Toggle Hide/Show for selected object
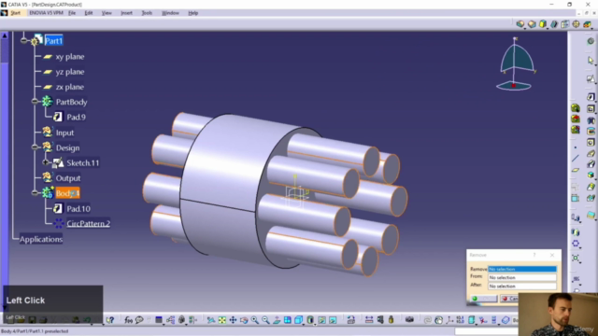 [321, 320]
